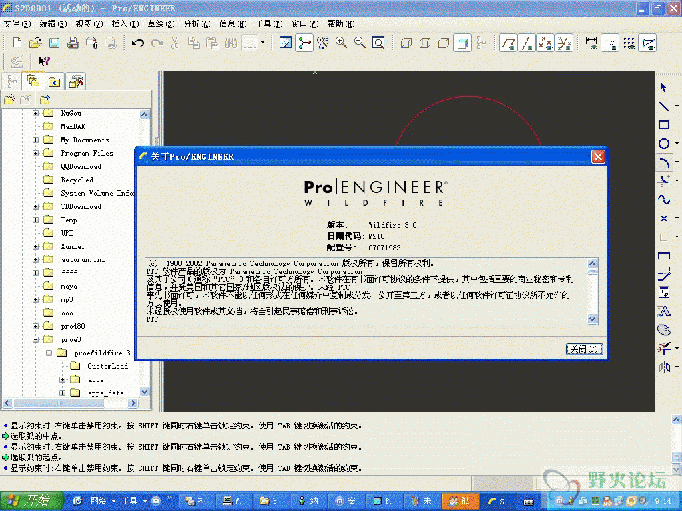Image resolution: width=682 pixels, height=511 pixels.
Task: Open the 草绘(S) menu
Action: 161,24
